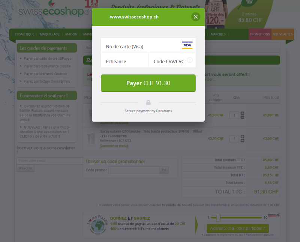300x242 pixels.
Task: Open the Cosmétique menu
Action: click(24, 34)
